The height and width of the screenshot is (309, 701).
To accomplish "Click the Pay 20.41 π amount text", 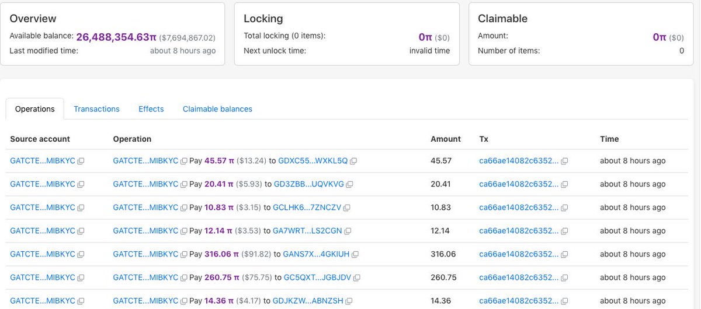I will [218, 184].
